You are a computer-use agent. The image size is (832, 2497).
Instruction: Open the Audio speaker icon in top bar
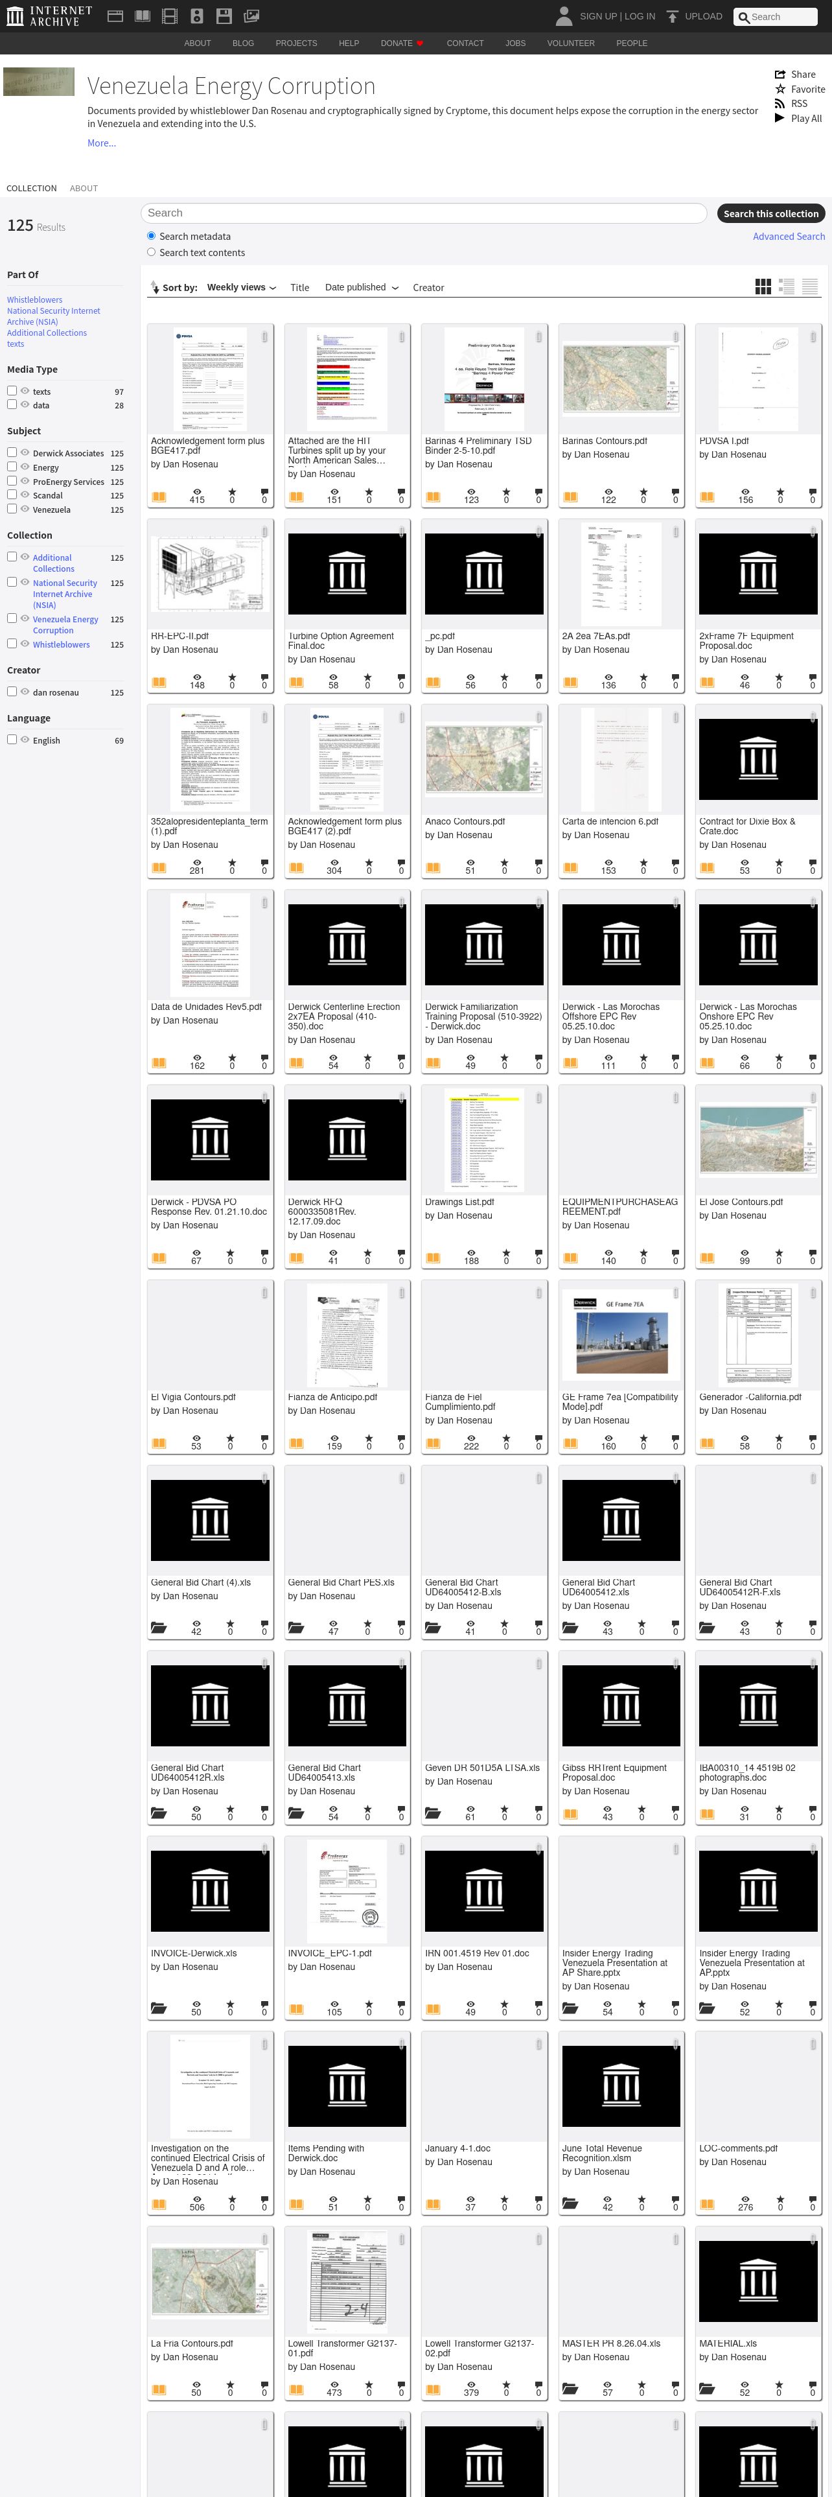pos(196,16)
